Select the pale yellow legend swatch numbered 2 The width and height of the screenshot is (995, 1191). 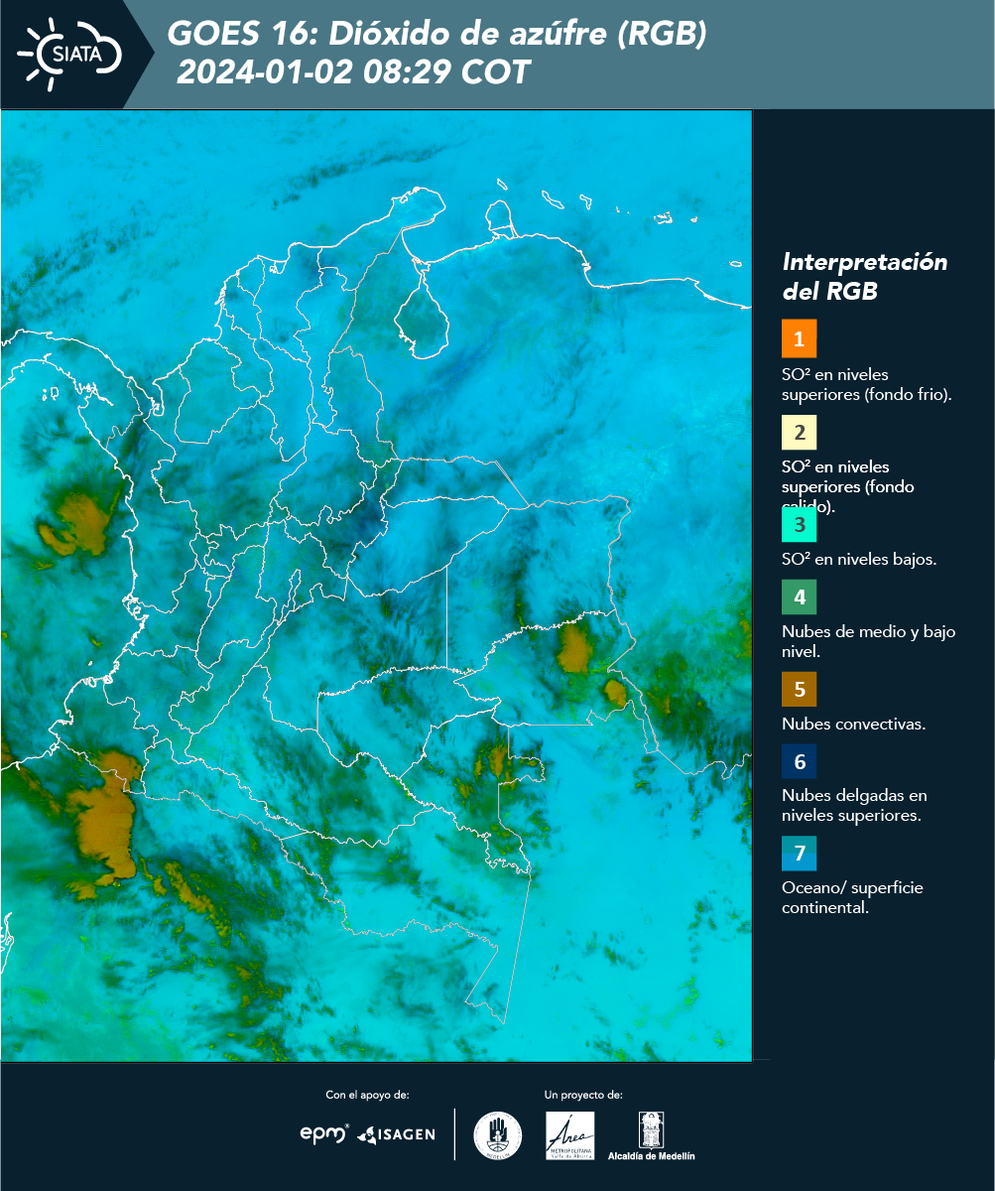click(x=799, y=433)
